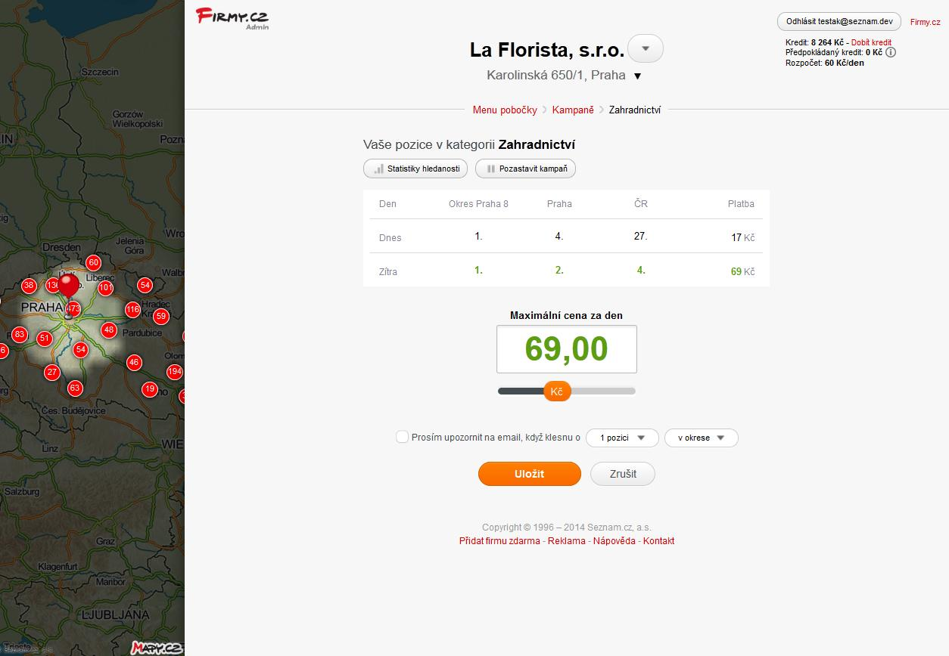Select map cluster marker 116
The image size is (949, 656).
coord(133,309)
